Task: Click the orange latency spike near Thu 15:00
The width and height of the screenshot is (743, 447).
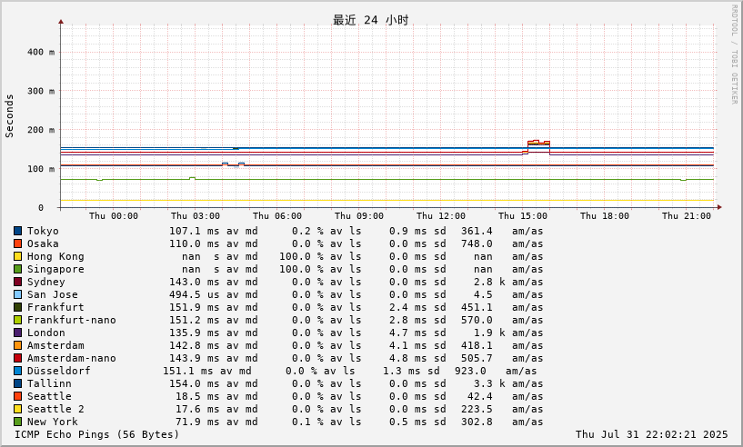Action: (x=538, y=142)
